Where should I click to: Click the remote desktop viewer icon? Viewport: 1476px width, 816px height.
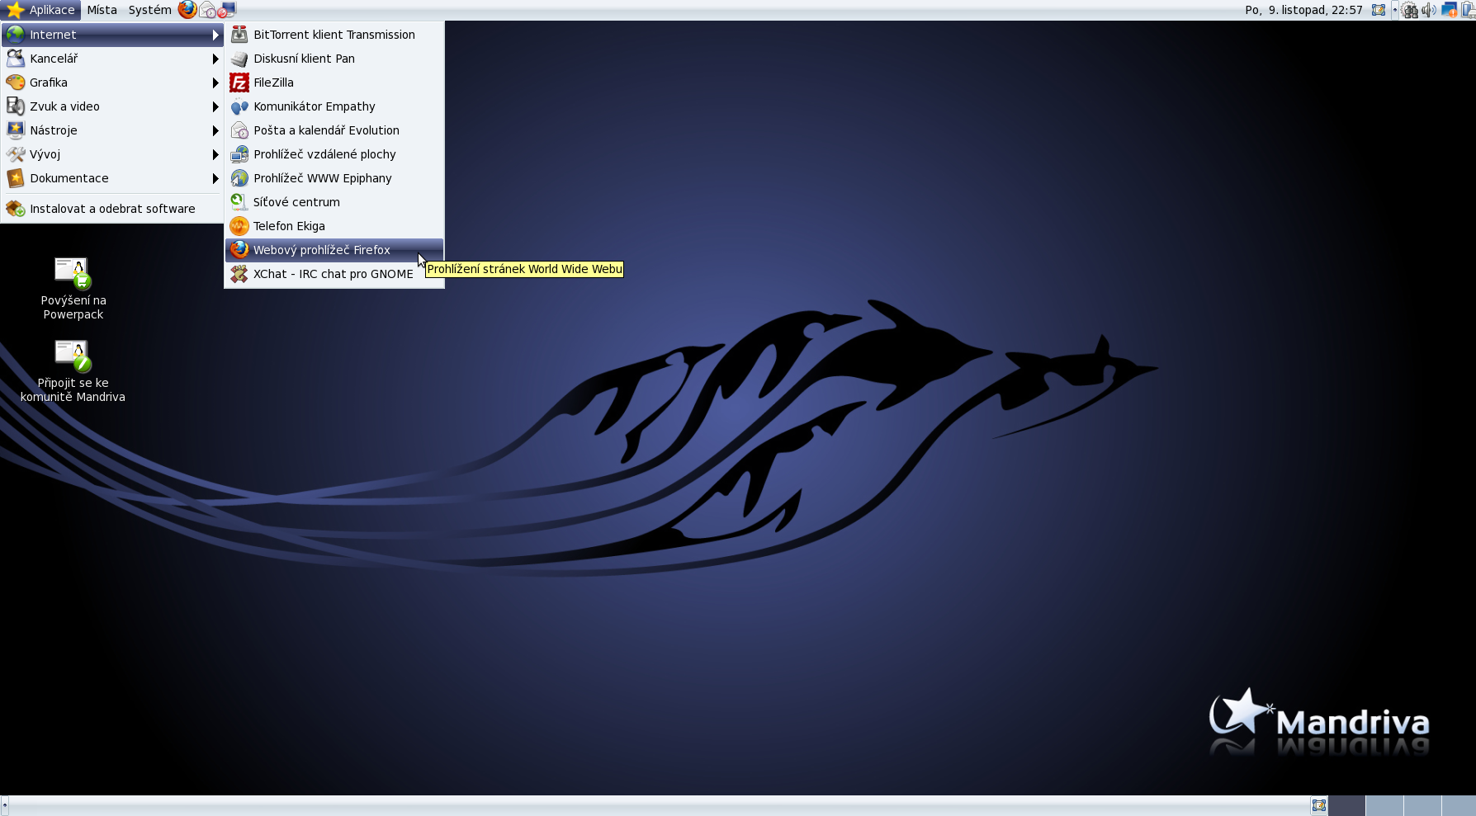click(x=239, y=154)
